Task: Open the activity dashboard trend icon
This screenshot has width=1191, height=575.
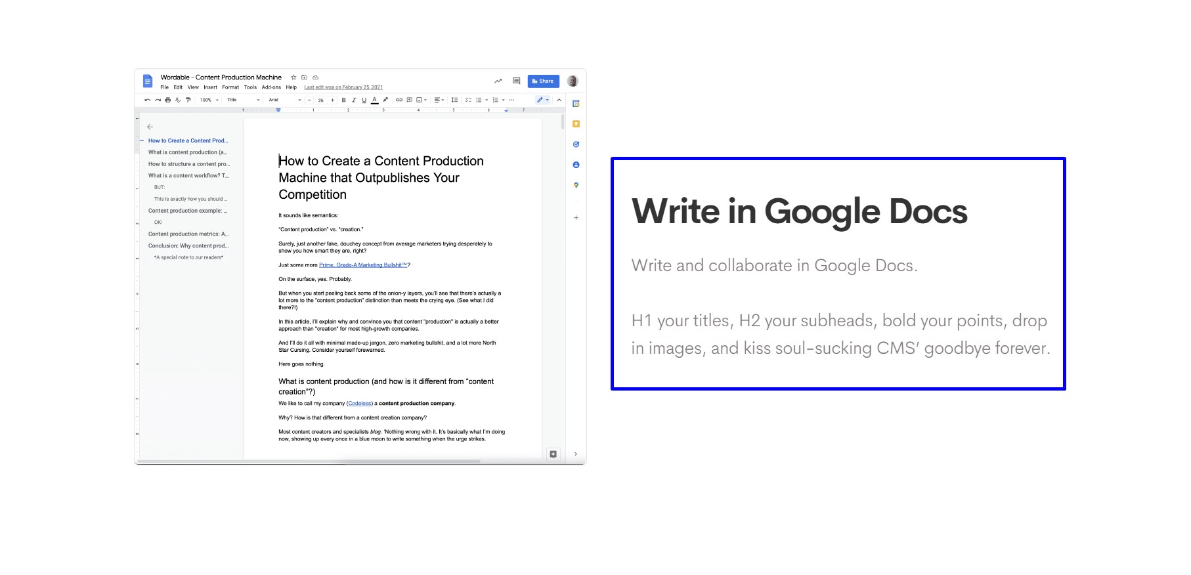Action: [x=498, y=81]
